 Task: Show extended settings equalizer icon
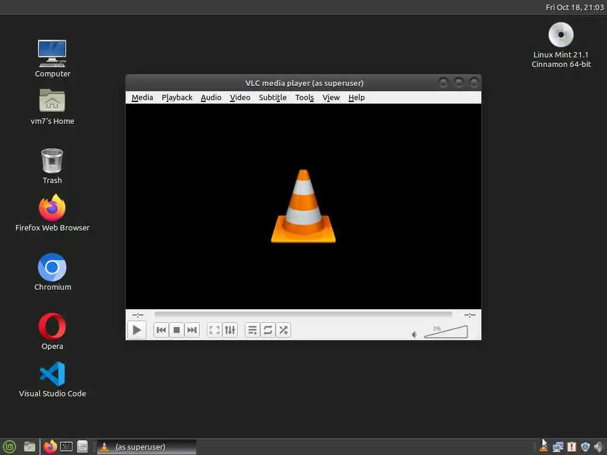pos(230,330)
